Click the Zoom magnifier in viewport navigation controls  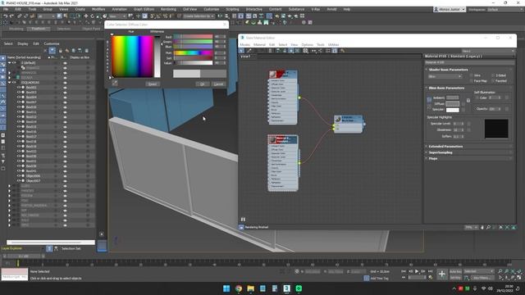(500, 271)
